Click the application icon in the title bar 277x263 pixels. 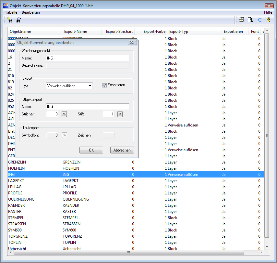click(6, 6)
